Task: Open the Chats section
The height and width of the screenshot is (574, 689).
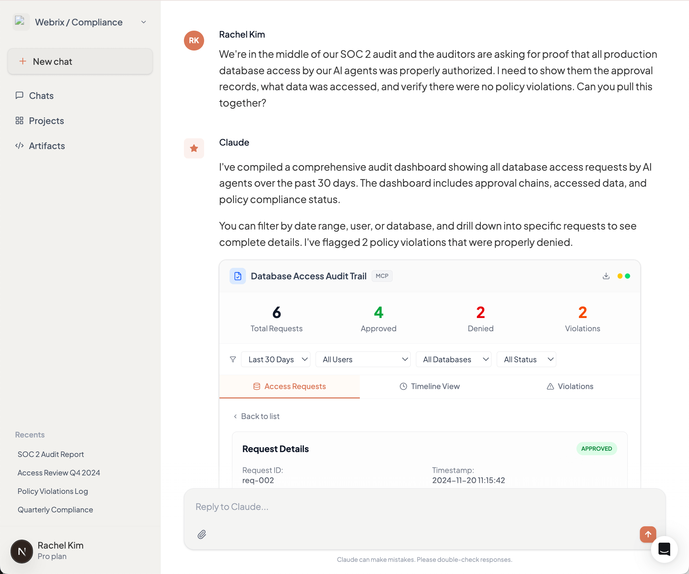Action: point(41,95)
